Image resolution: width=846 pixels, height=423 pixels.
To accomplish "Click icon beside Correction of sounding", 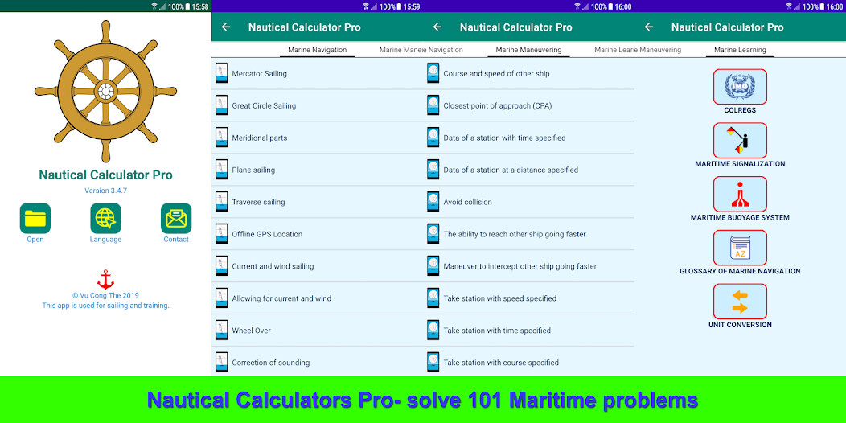I will tap(221, 362).
